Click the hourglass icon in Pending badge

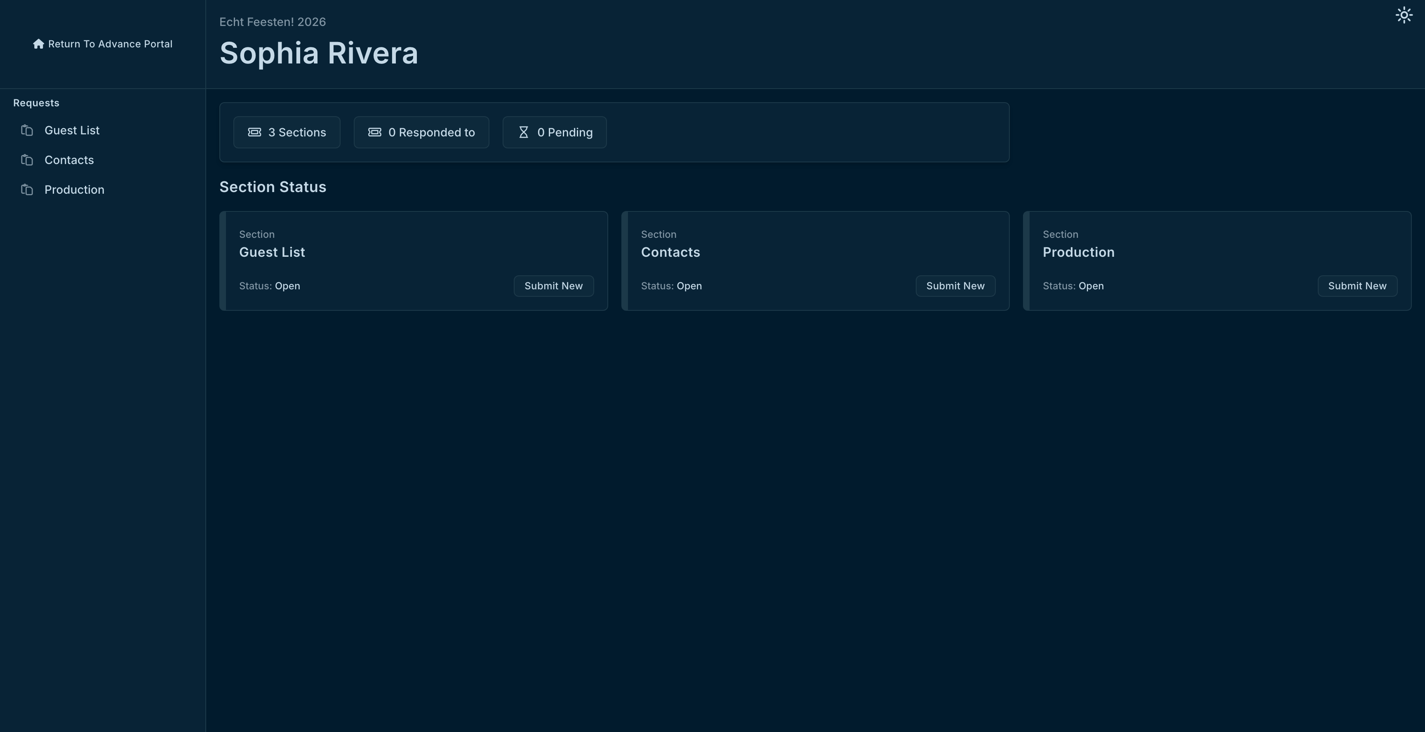tap(523, 132)
